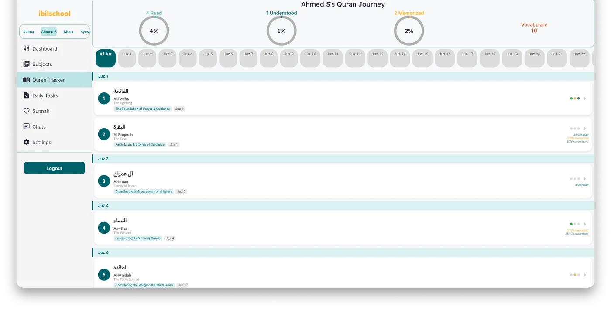Click 'Faith, Laws & Stories of Guidance' tag
This screenshot has width=611, height=310.
coord(140,145)
